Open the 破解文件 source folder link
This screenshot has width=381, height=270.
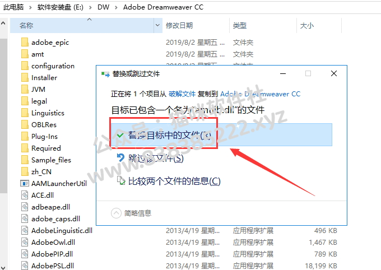click(x=182, y=94)
